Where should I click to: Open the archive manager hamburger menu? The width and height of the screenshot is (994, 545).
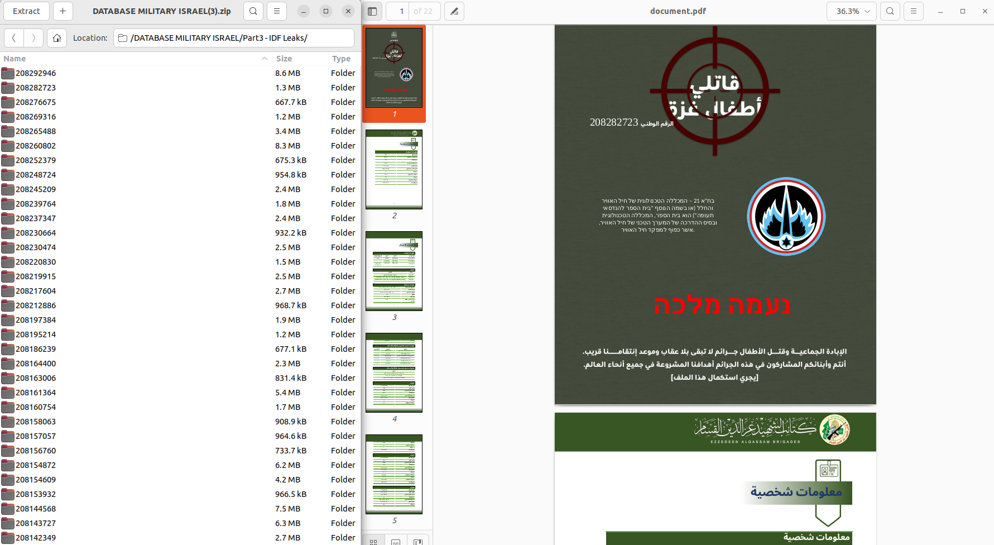coord(277,11)
